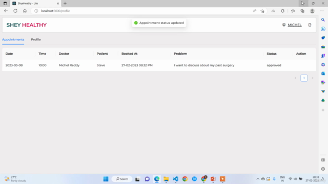The width and height of the screenshot is (328, 184).
Task: Open the browser settings and more menu
Action: pos(322,11)
